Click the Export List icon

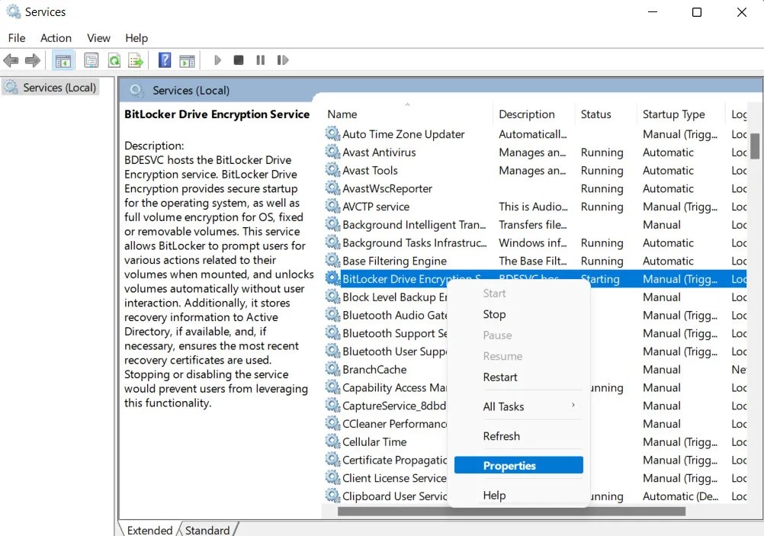click(136, 60)
